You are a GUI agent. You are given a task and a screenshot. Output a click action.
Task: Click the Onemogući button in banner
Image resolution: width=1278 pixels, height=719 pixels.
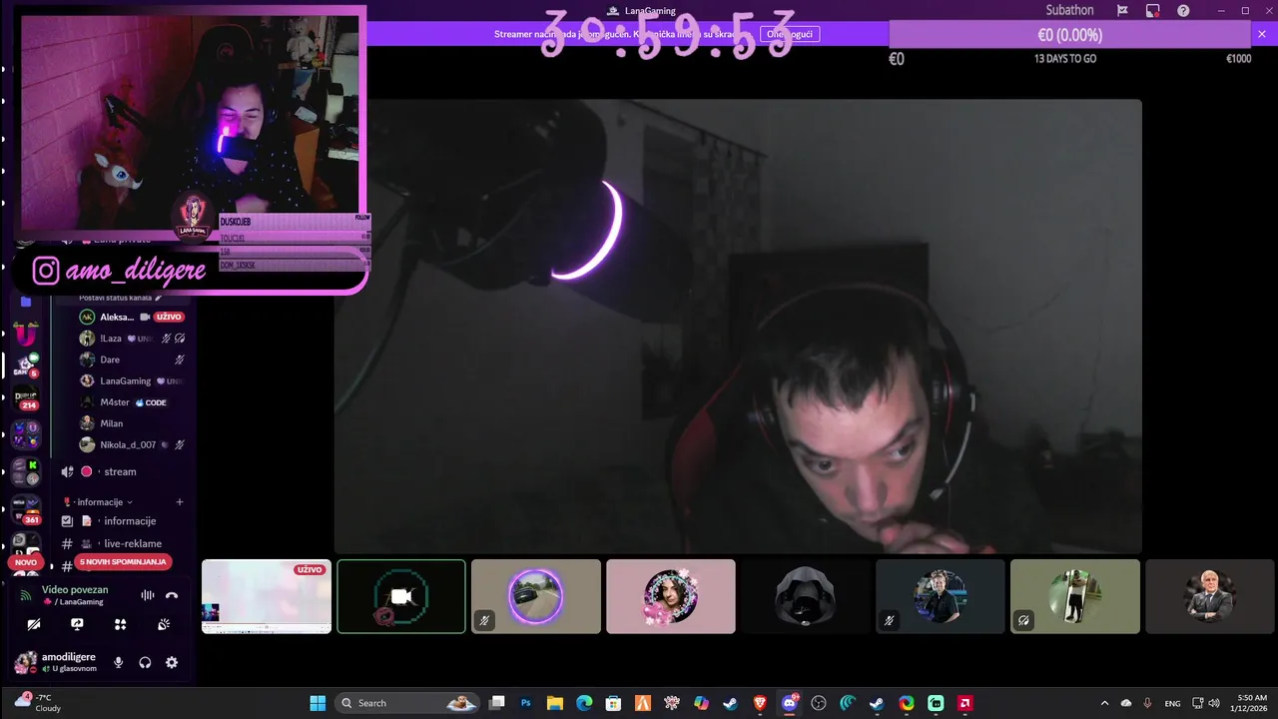point(790,34)
